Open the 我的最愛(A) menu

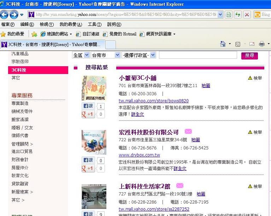[71, 24]
